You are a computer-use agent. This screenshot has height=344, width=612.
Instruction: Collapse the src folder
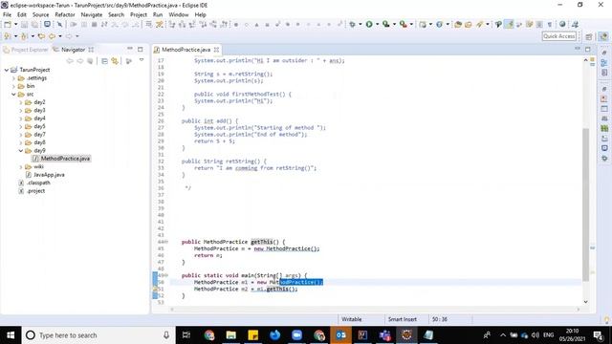13,94
